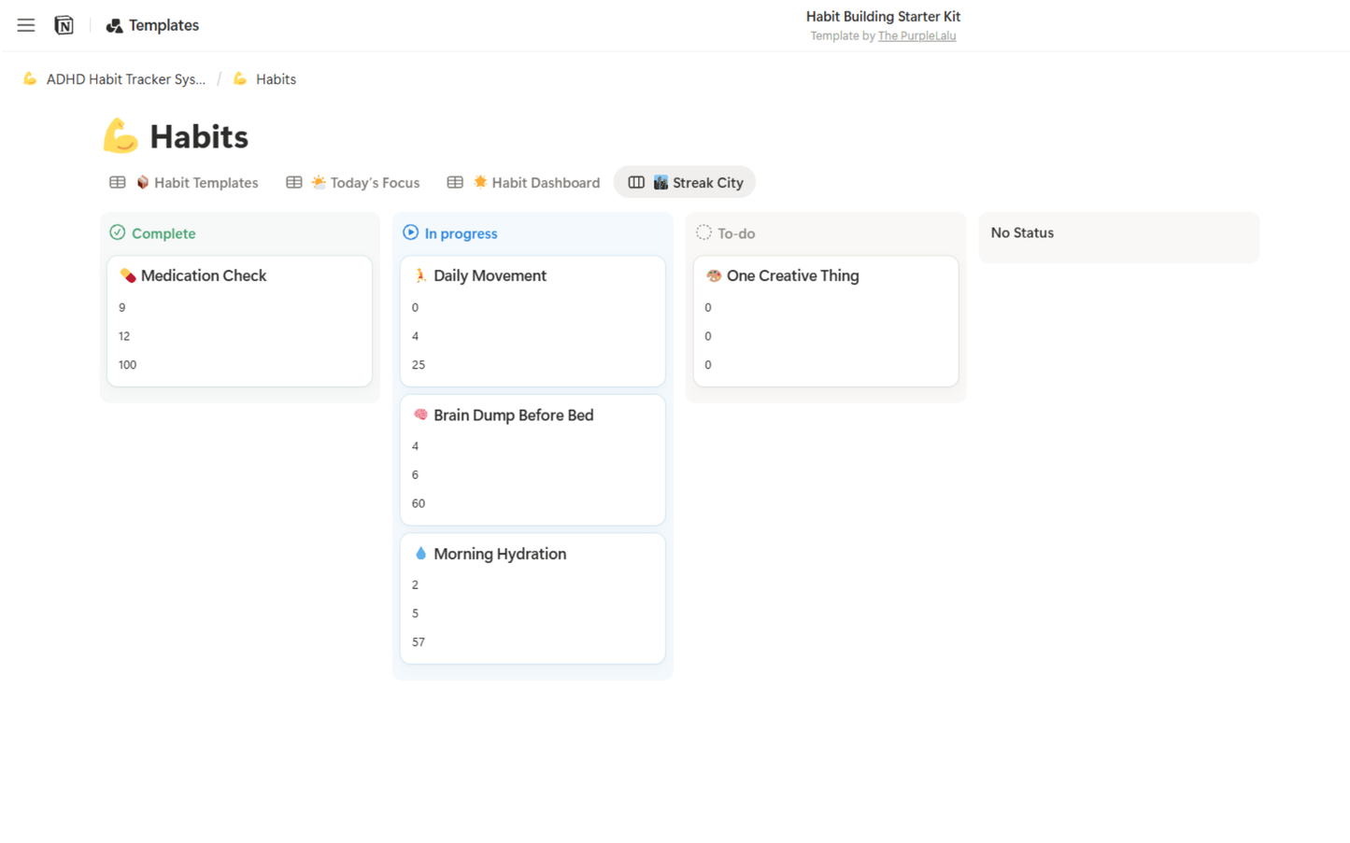
Task: Click the To-do dashed circle icon
Action: (x=703, y=232)
